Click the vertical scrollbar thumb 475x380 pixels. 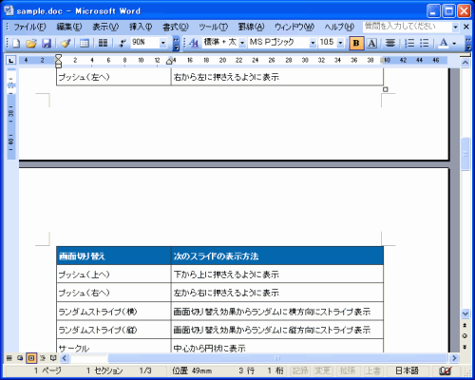tap(465, 154)
